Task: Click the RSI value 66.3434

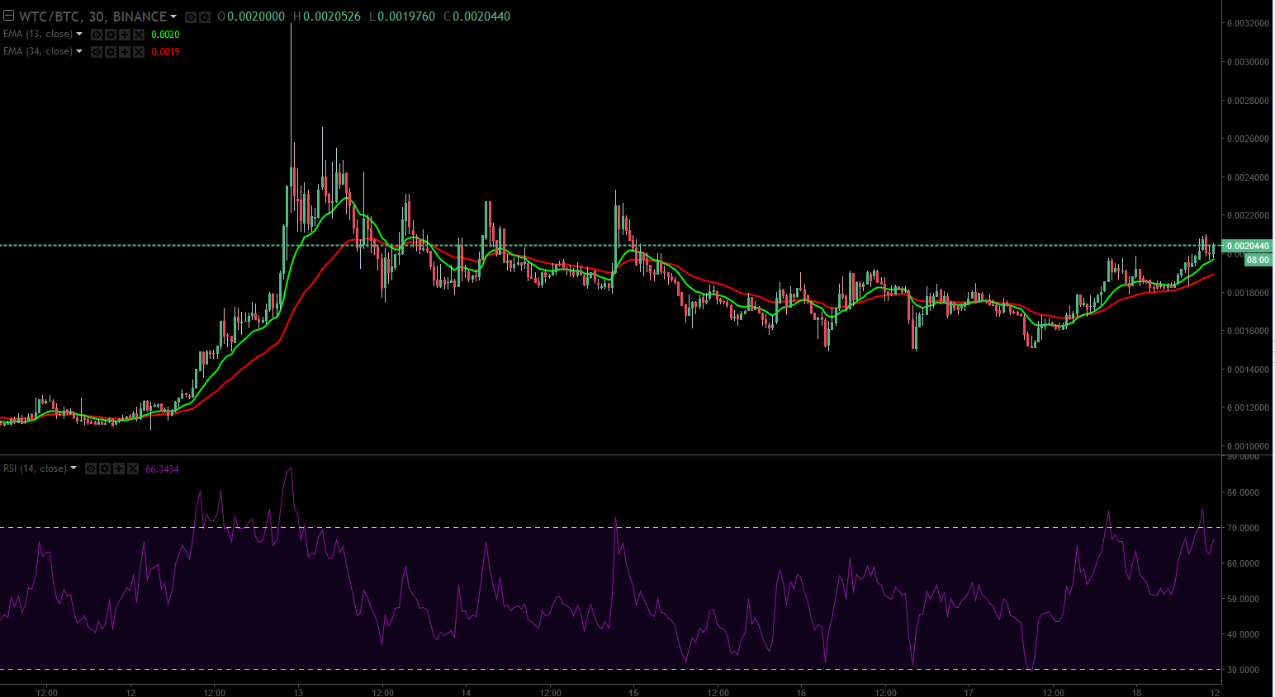Action: click(162, 469)
